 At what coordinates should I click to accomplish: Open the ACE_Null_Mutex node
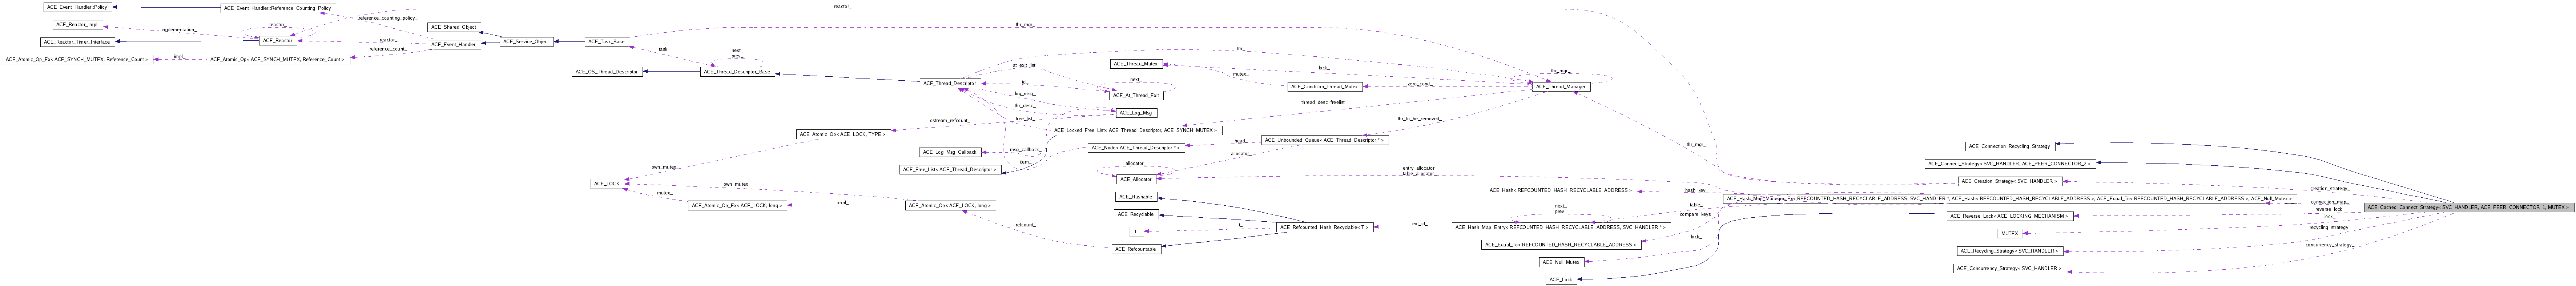(1561, 262)
